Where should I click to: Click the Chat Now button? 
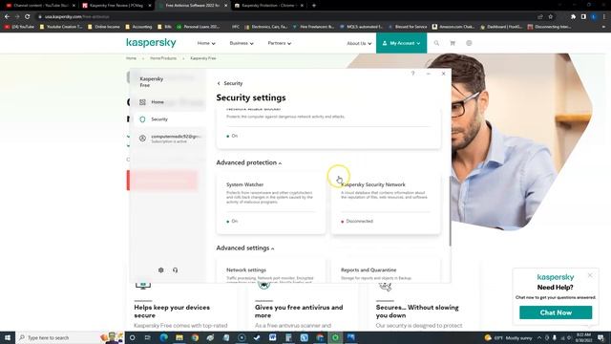(556, 312)
